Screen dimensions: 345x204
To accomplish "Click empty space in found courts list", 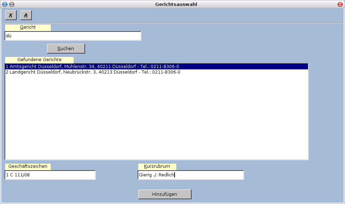I will pyautogui.click(x=156, y=117).
